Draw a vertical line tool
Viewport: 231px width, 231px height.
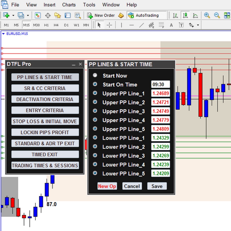tap(121, 25)
